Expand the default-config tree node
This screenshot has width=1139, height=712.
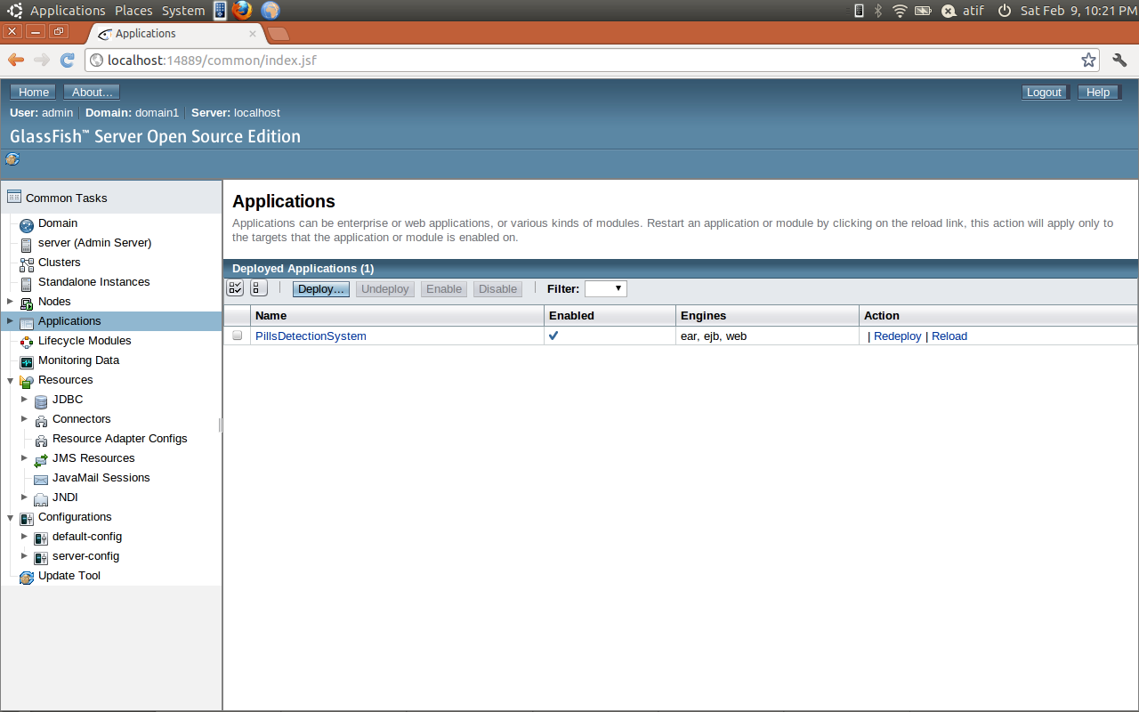pos(24,536)
